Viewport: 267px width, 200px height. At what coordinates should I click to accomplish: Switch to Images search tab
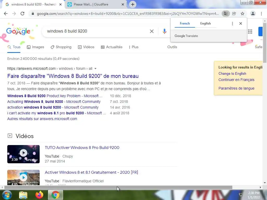pyautogui.click(x=35, y=47)
